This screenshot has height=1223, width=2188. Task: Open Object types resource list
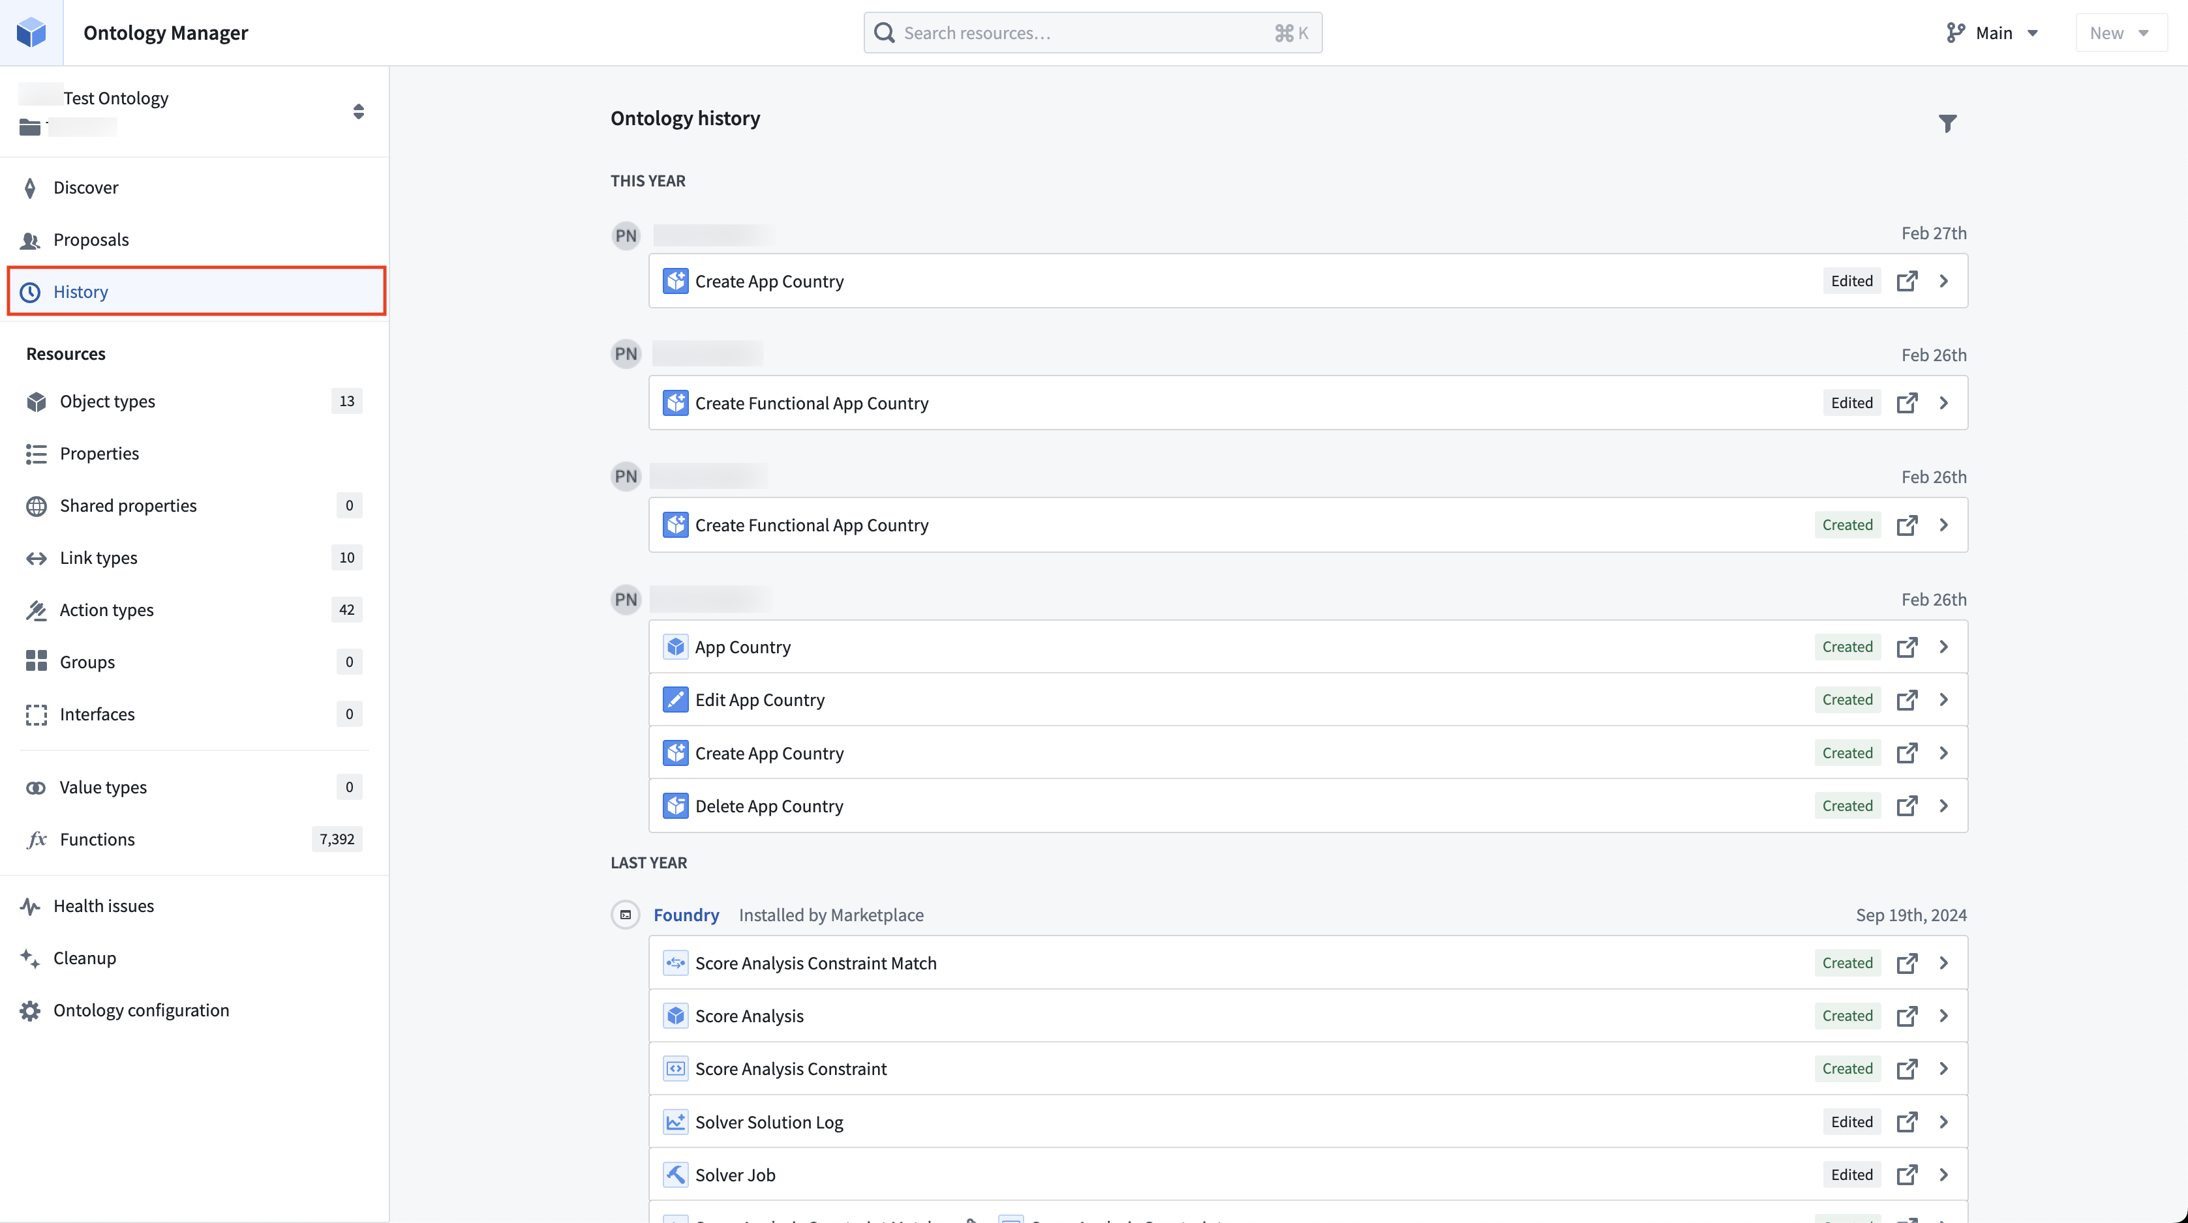coord(194,402)
